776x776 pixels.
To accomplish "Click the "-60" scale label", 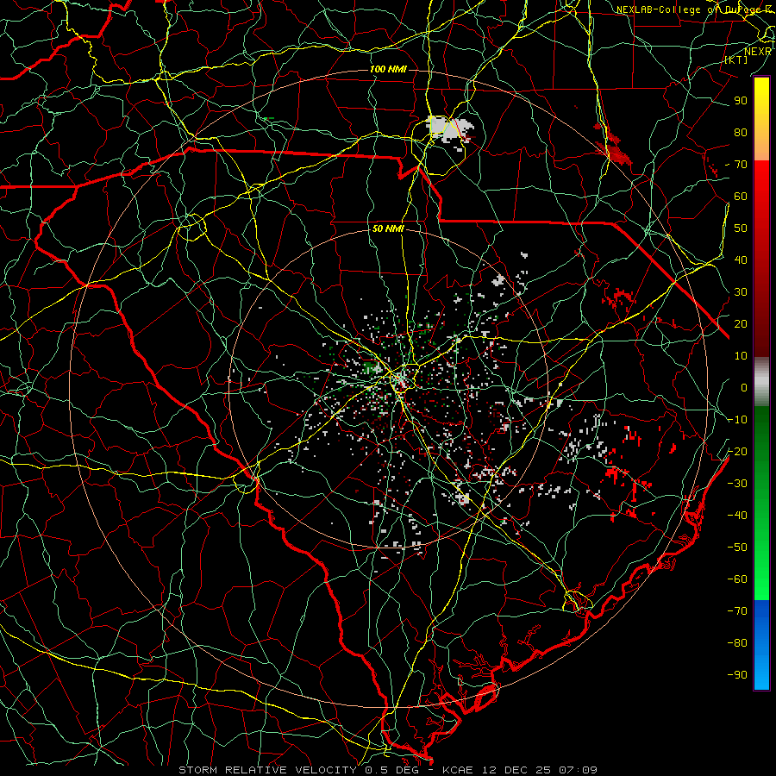I will [737, 579].
